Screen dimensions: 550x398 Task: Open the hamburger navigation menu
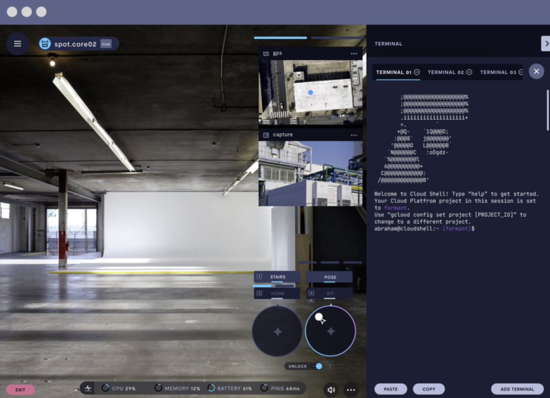point(17,43)
